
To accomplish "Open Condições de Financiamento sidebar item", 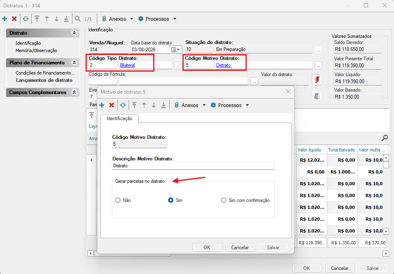I will [x=45, y=73].
